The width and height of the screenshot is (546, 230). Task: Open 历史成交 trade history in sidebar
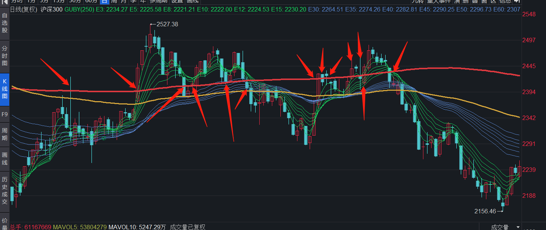(x=5, y=190)
